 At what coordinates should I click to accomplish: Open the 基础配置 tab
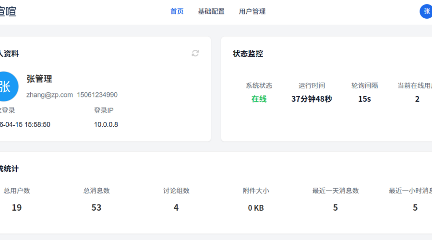pyautogui.click(x=211, y=12)
